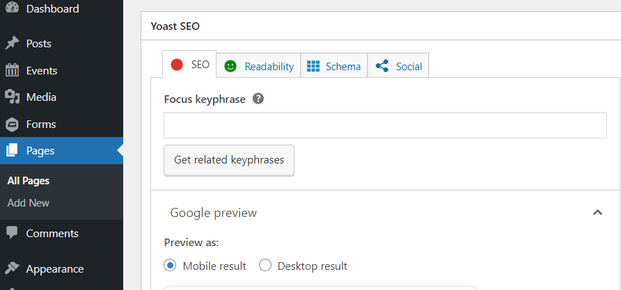The height and width of the screenshot is (290, 621).
Task: Click the Pages stacked sheets icon
Action: [13, 150]
